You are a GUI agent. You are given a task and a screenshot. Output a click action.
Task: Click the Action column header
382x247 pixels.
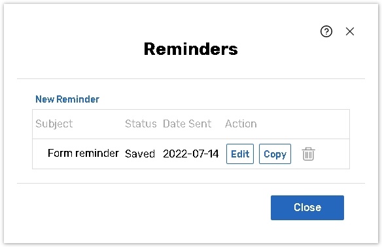pos(241,124)
